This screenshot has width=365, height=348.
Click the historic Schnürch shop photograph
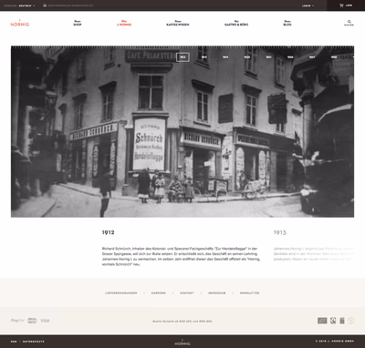[182, 132]
